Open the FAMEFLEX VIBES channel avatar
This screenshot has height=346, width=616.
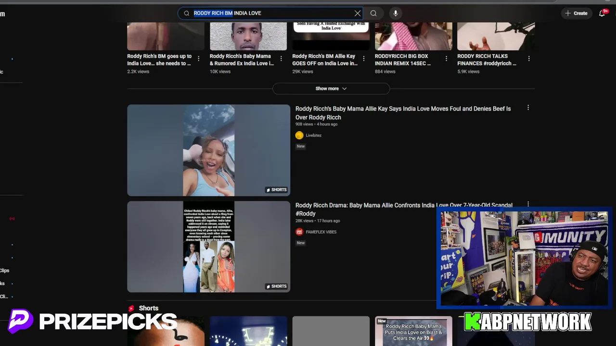[x=299, y=232]
